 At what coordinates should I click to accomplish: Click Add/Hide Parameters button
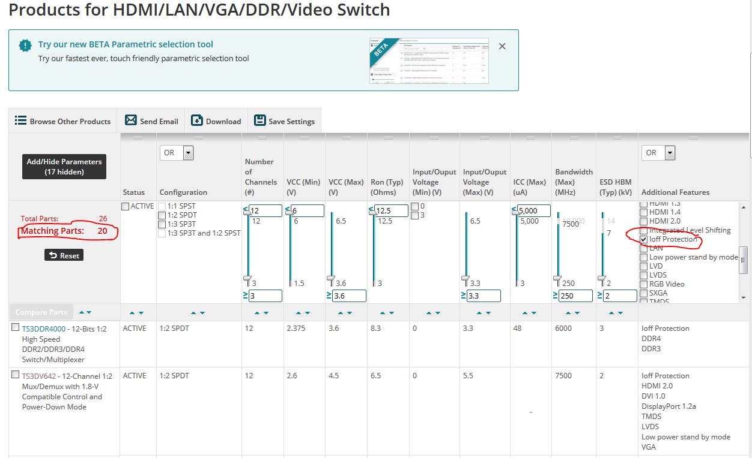point(64,167)
